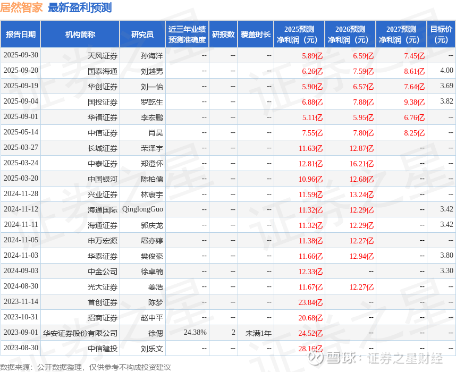Click institution 华安证券股份有限公司
Screen dimensions: 456x372
(80, 333)
